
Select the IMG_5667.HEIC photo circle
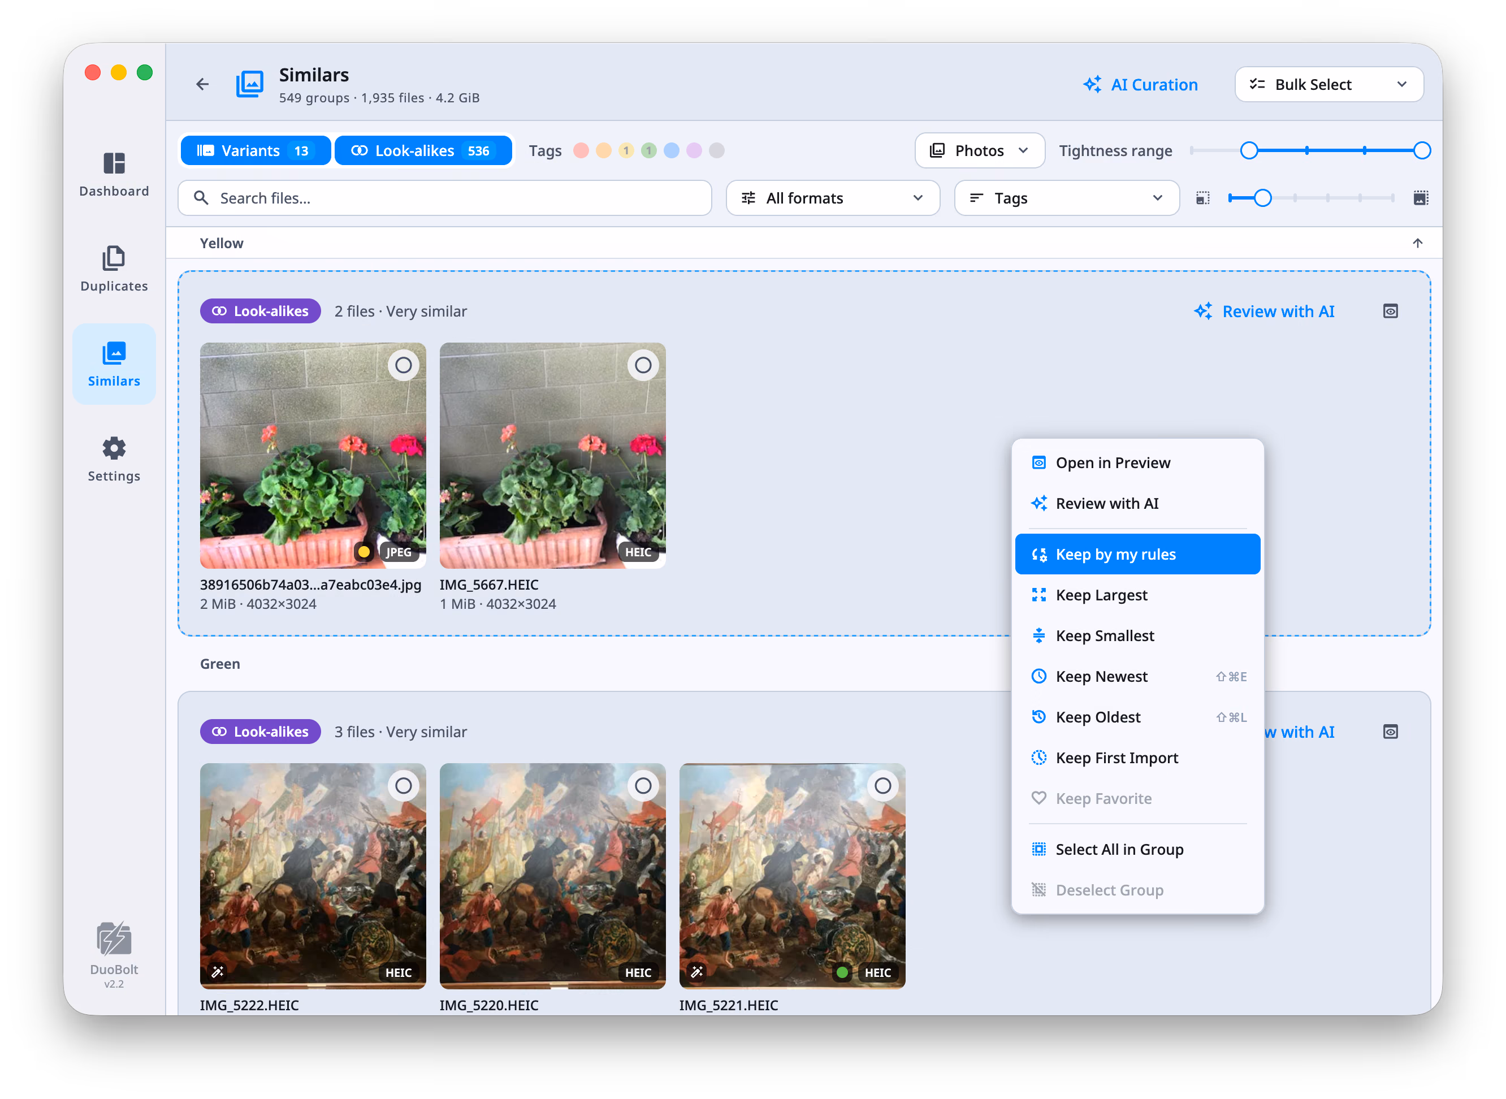643,365
